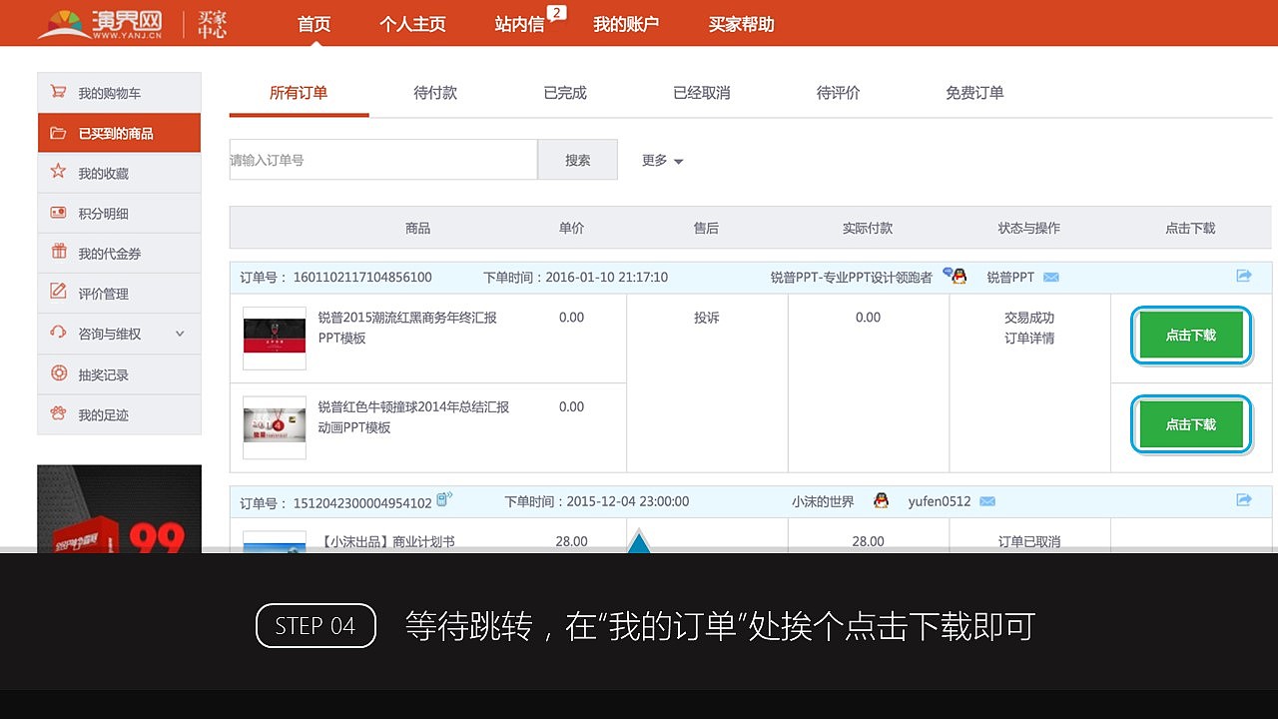Go to 站内信 in the top navigation
This screenshot has height=719, width=1278.
click(520, 24)
